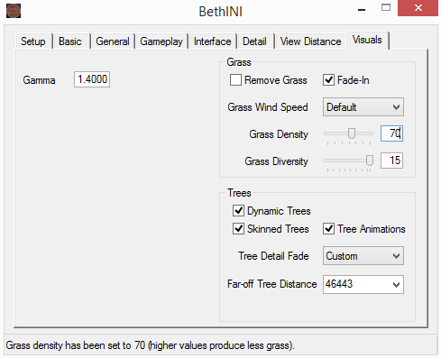Image resolution: width=441 pixels, height=358 pixels.
Task: Minimize the BethINI window
Action: [x=362, y=10]
